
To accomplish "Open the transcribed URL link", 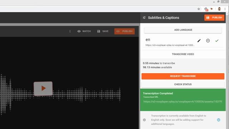I will click(x=183, y=101).
